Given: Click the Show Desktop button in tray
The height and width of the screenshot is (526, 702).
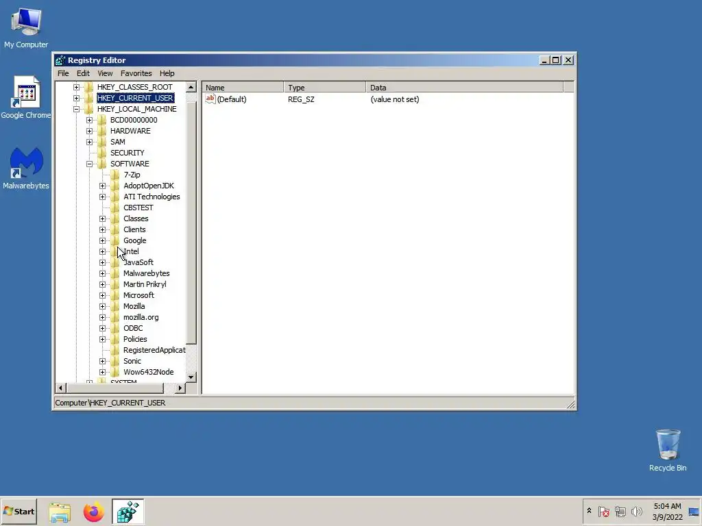Looking at the screenshot, I should point(694,511).
